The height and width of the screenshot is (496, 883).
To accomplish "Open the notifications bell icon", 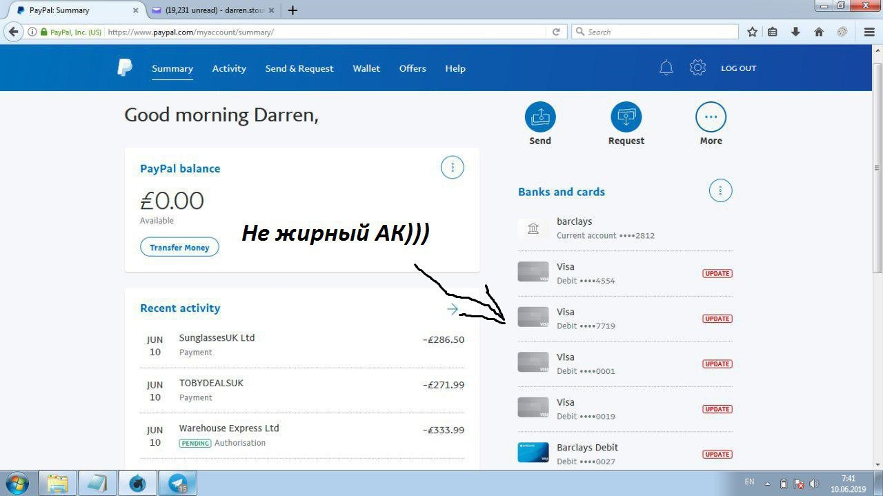I will pos(666,68).
